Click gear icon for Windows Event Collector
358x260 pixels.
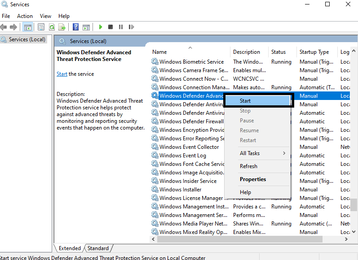(x=155, y=147)
